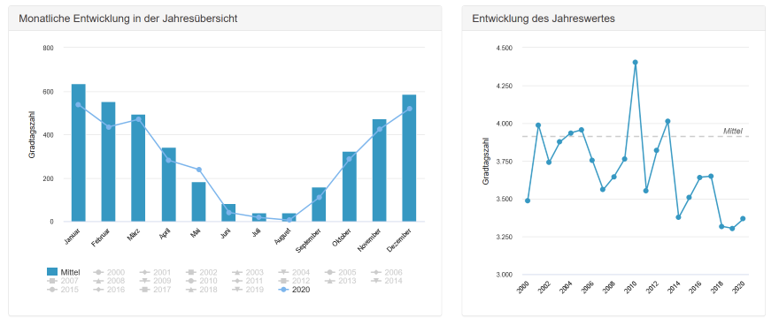This screenshot has height=325, width=779.
Task: Show the 2000 series from legend
Action: (x=108, y=272)
